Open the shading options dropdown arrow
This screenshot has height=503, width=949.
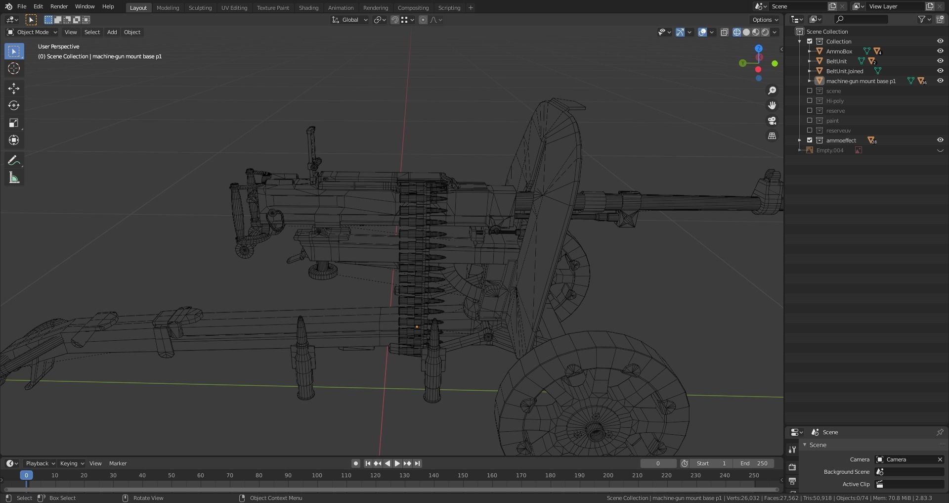point(775,32)
